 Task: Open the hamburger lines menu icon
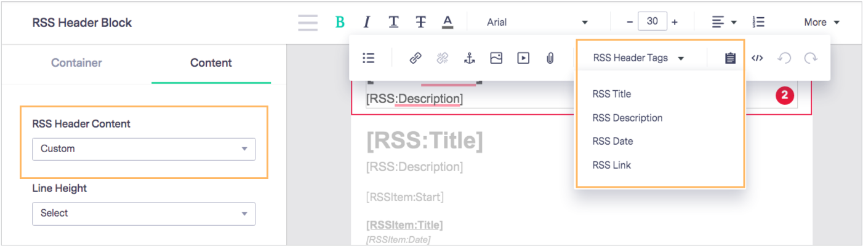pos(308,22)
